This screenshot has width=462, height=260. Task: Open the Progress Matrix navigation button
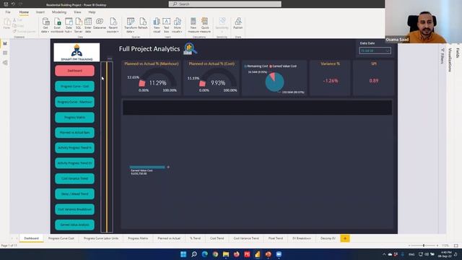75,117
